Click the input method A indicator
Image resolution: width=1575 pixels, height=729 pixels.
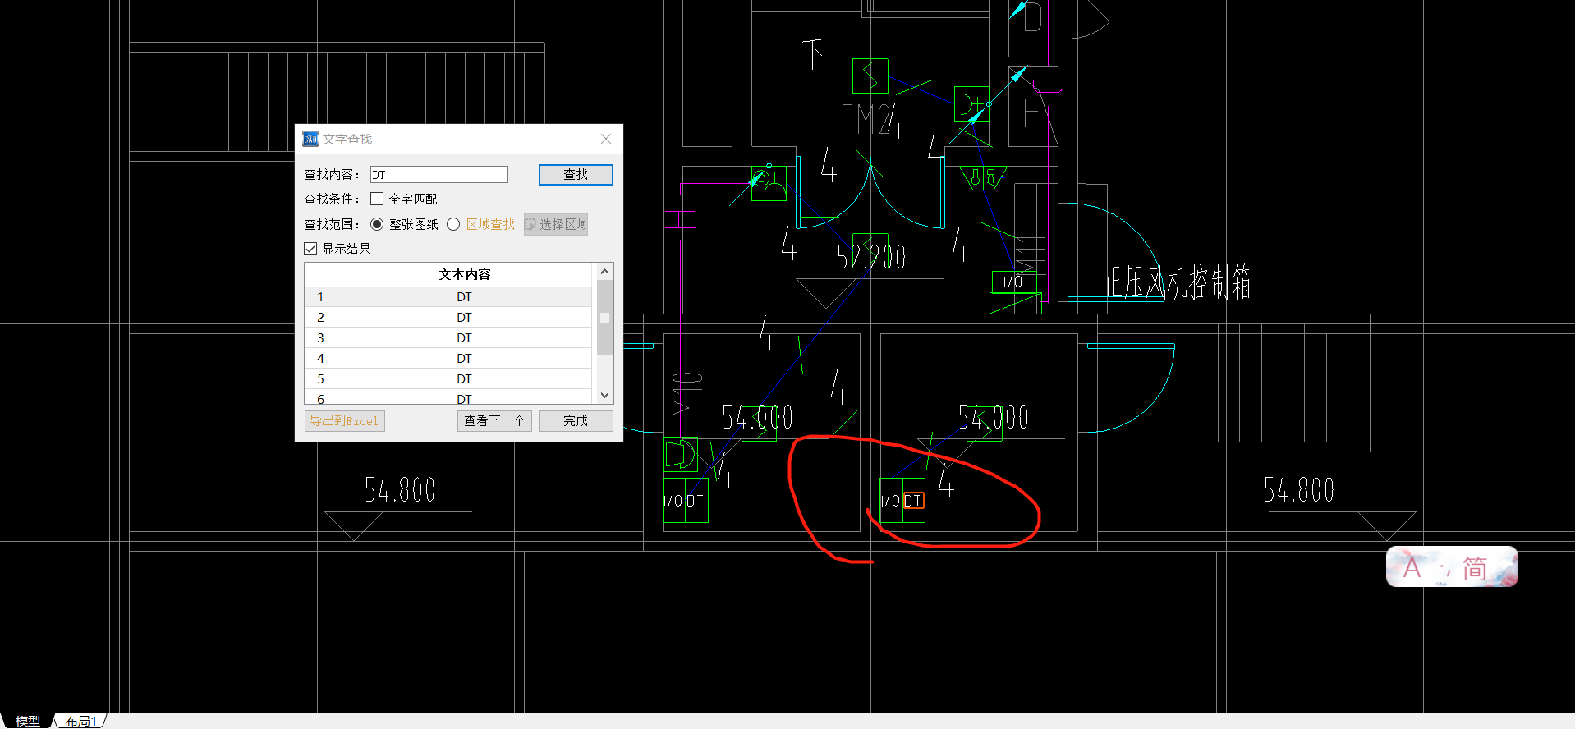1412,567
